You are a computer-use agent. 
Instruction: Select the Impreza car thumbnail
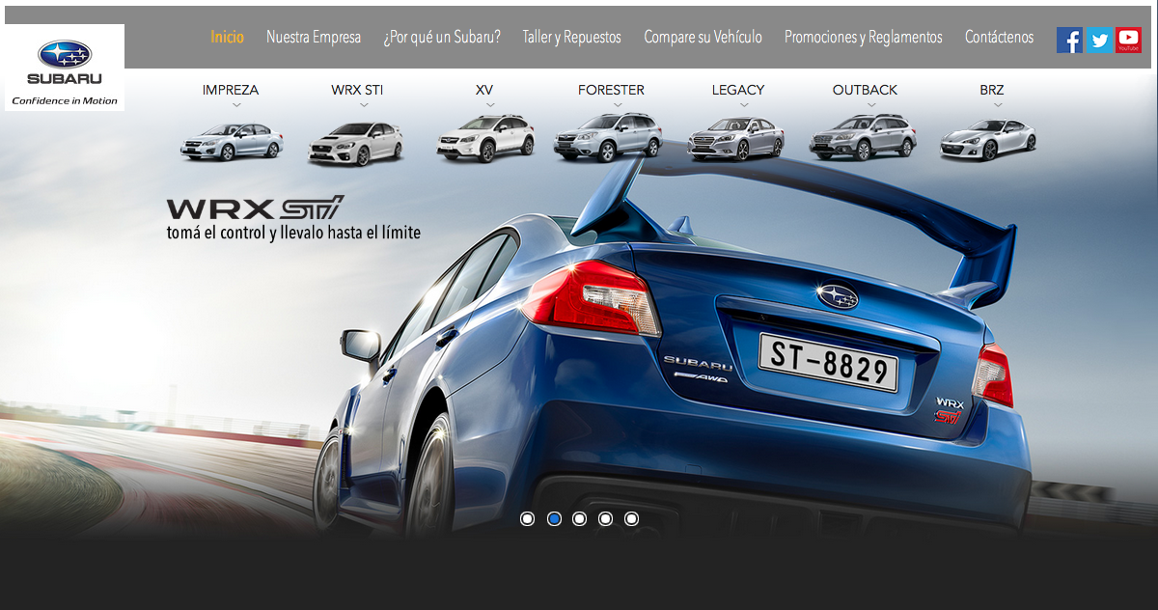(232, 142)
